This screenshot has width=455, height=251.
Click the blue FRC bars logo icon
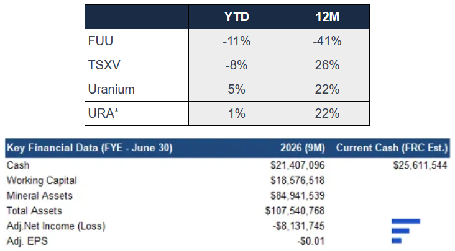click(x=406, y=231)
